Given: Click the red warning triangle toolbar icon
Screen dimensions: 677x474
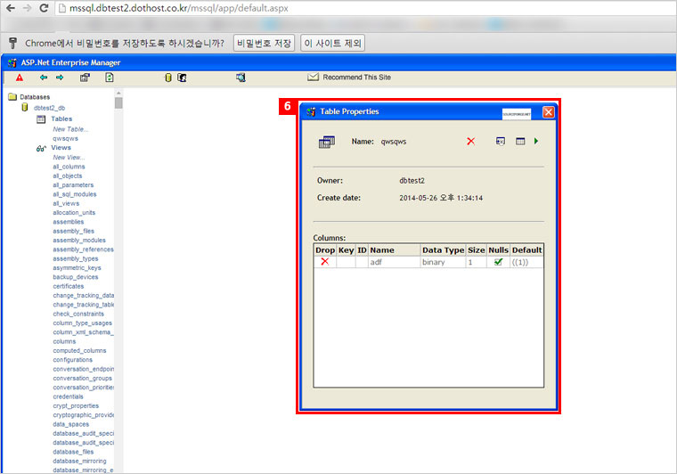Looking at the screenshot, I should pyautogui.click(x=20, y=78).
